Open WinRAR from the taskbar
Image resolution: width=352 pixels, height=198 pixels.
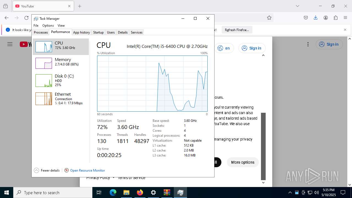pyautogui.click(x=167, y=193)
